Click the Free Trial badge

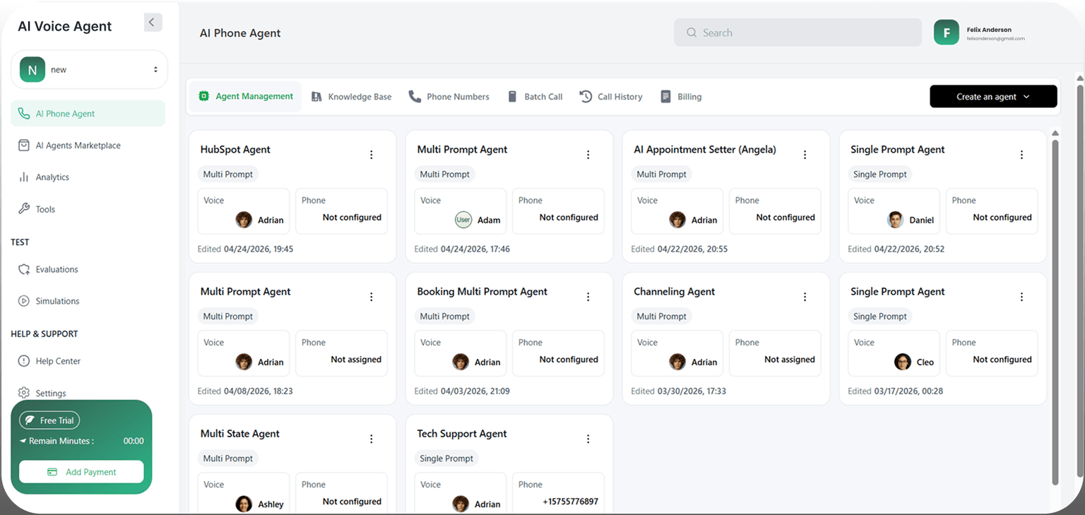49,420
